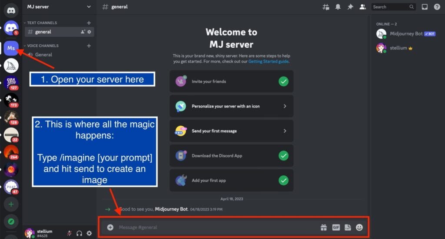Click create invite icon on general channel
The width and height of the screenshot is (445, 239).
[83, 32]
